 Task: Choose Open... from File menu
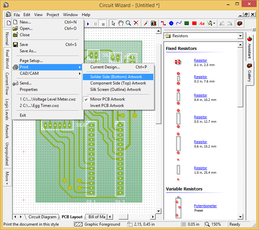(x=48, y=28)
